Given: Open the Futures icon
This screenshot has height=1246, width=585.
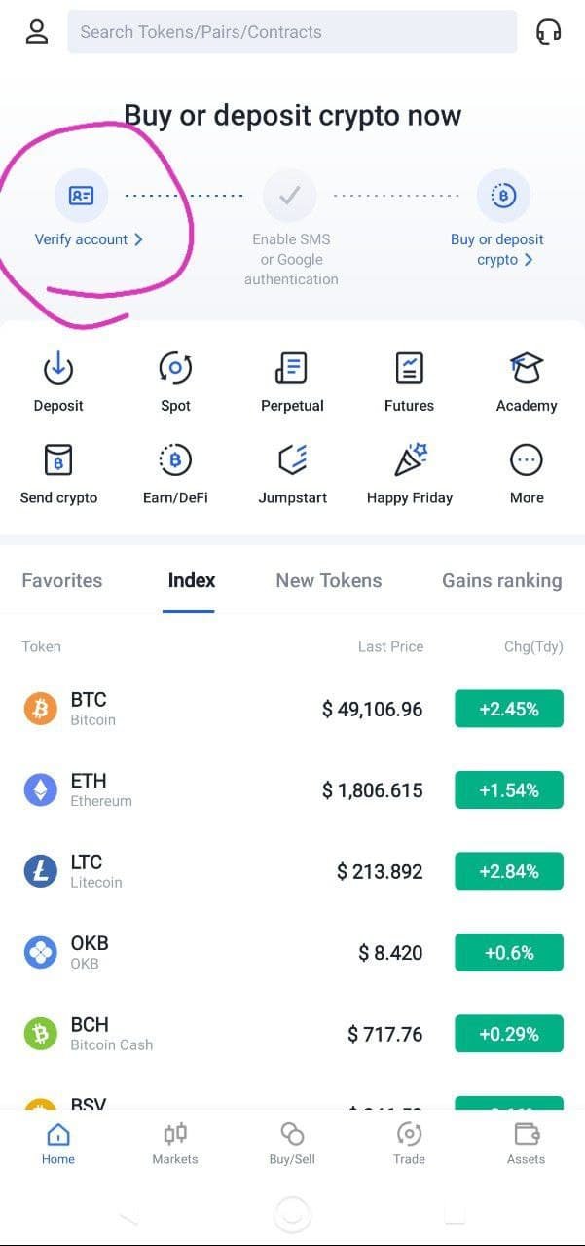Looking at the screenshot, I should pyautogui.click(x=409, y=369).
